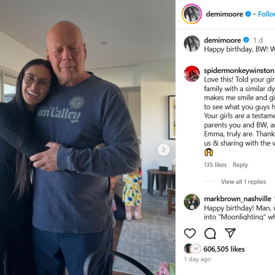The width and height of the screenshot is (275, 275).
Task: Expand View all 1 replies
Action: pyautogui.click(x=244, y=182)
